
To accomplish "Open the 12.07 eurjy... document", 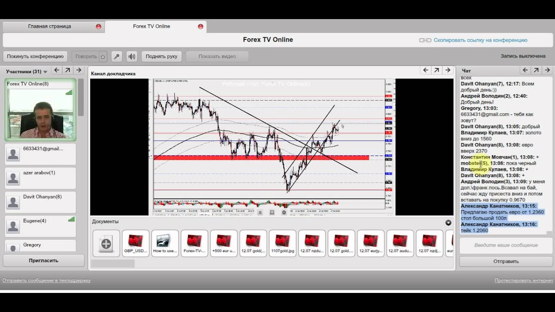I will [x=371, y=244].
